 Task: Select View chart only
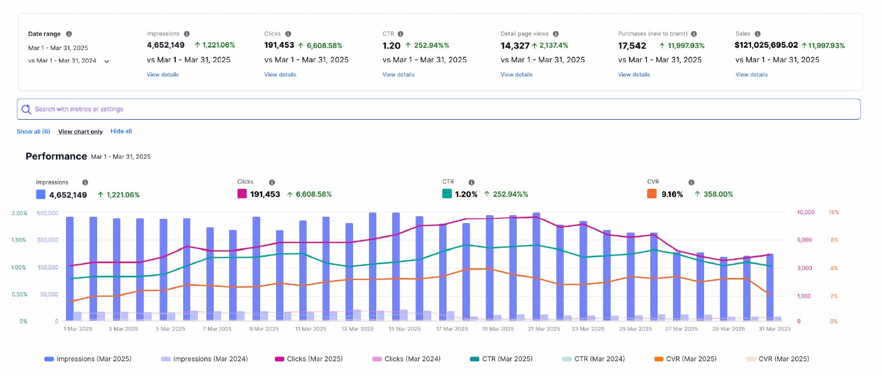pos(80,132)
